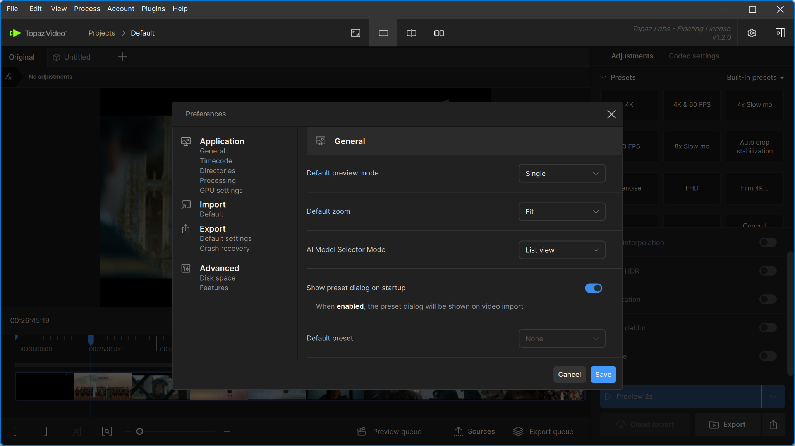The image size is (795, 446).
Task: Click the zoom to selection icon
Action: [x=107, y=431]
